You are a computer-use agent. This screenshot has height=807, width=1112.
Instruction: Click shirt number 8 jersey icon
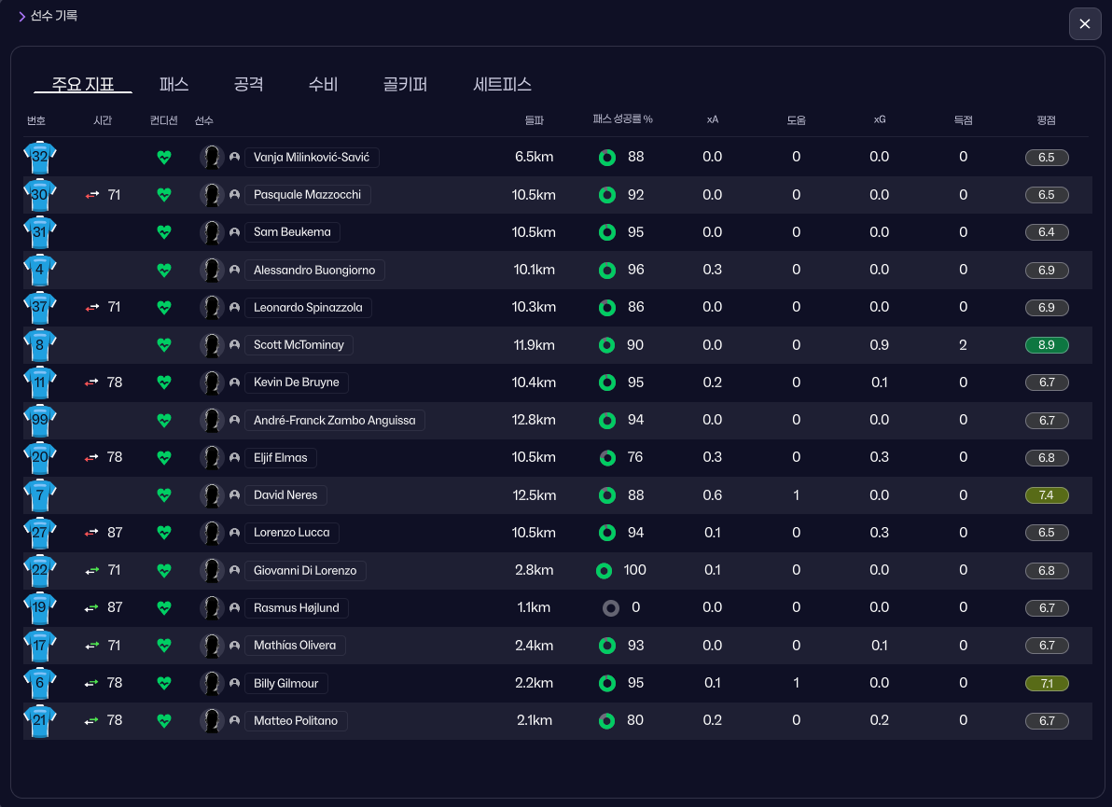[x=40, y=344]
